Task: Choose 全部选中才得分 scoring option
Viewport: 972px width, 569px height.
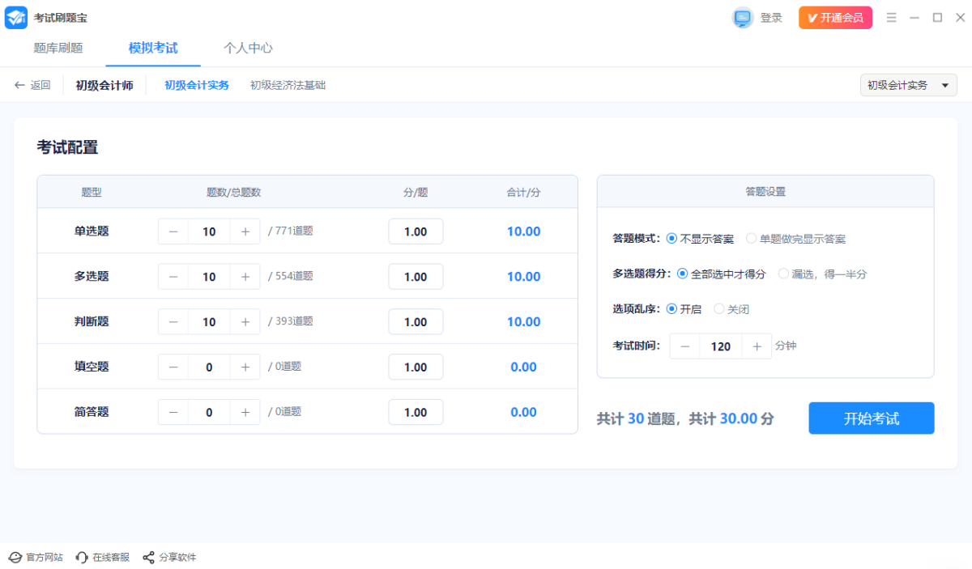Action: click(721, 274)
